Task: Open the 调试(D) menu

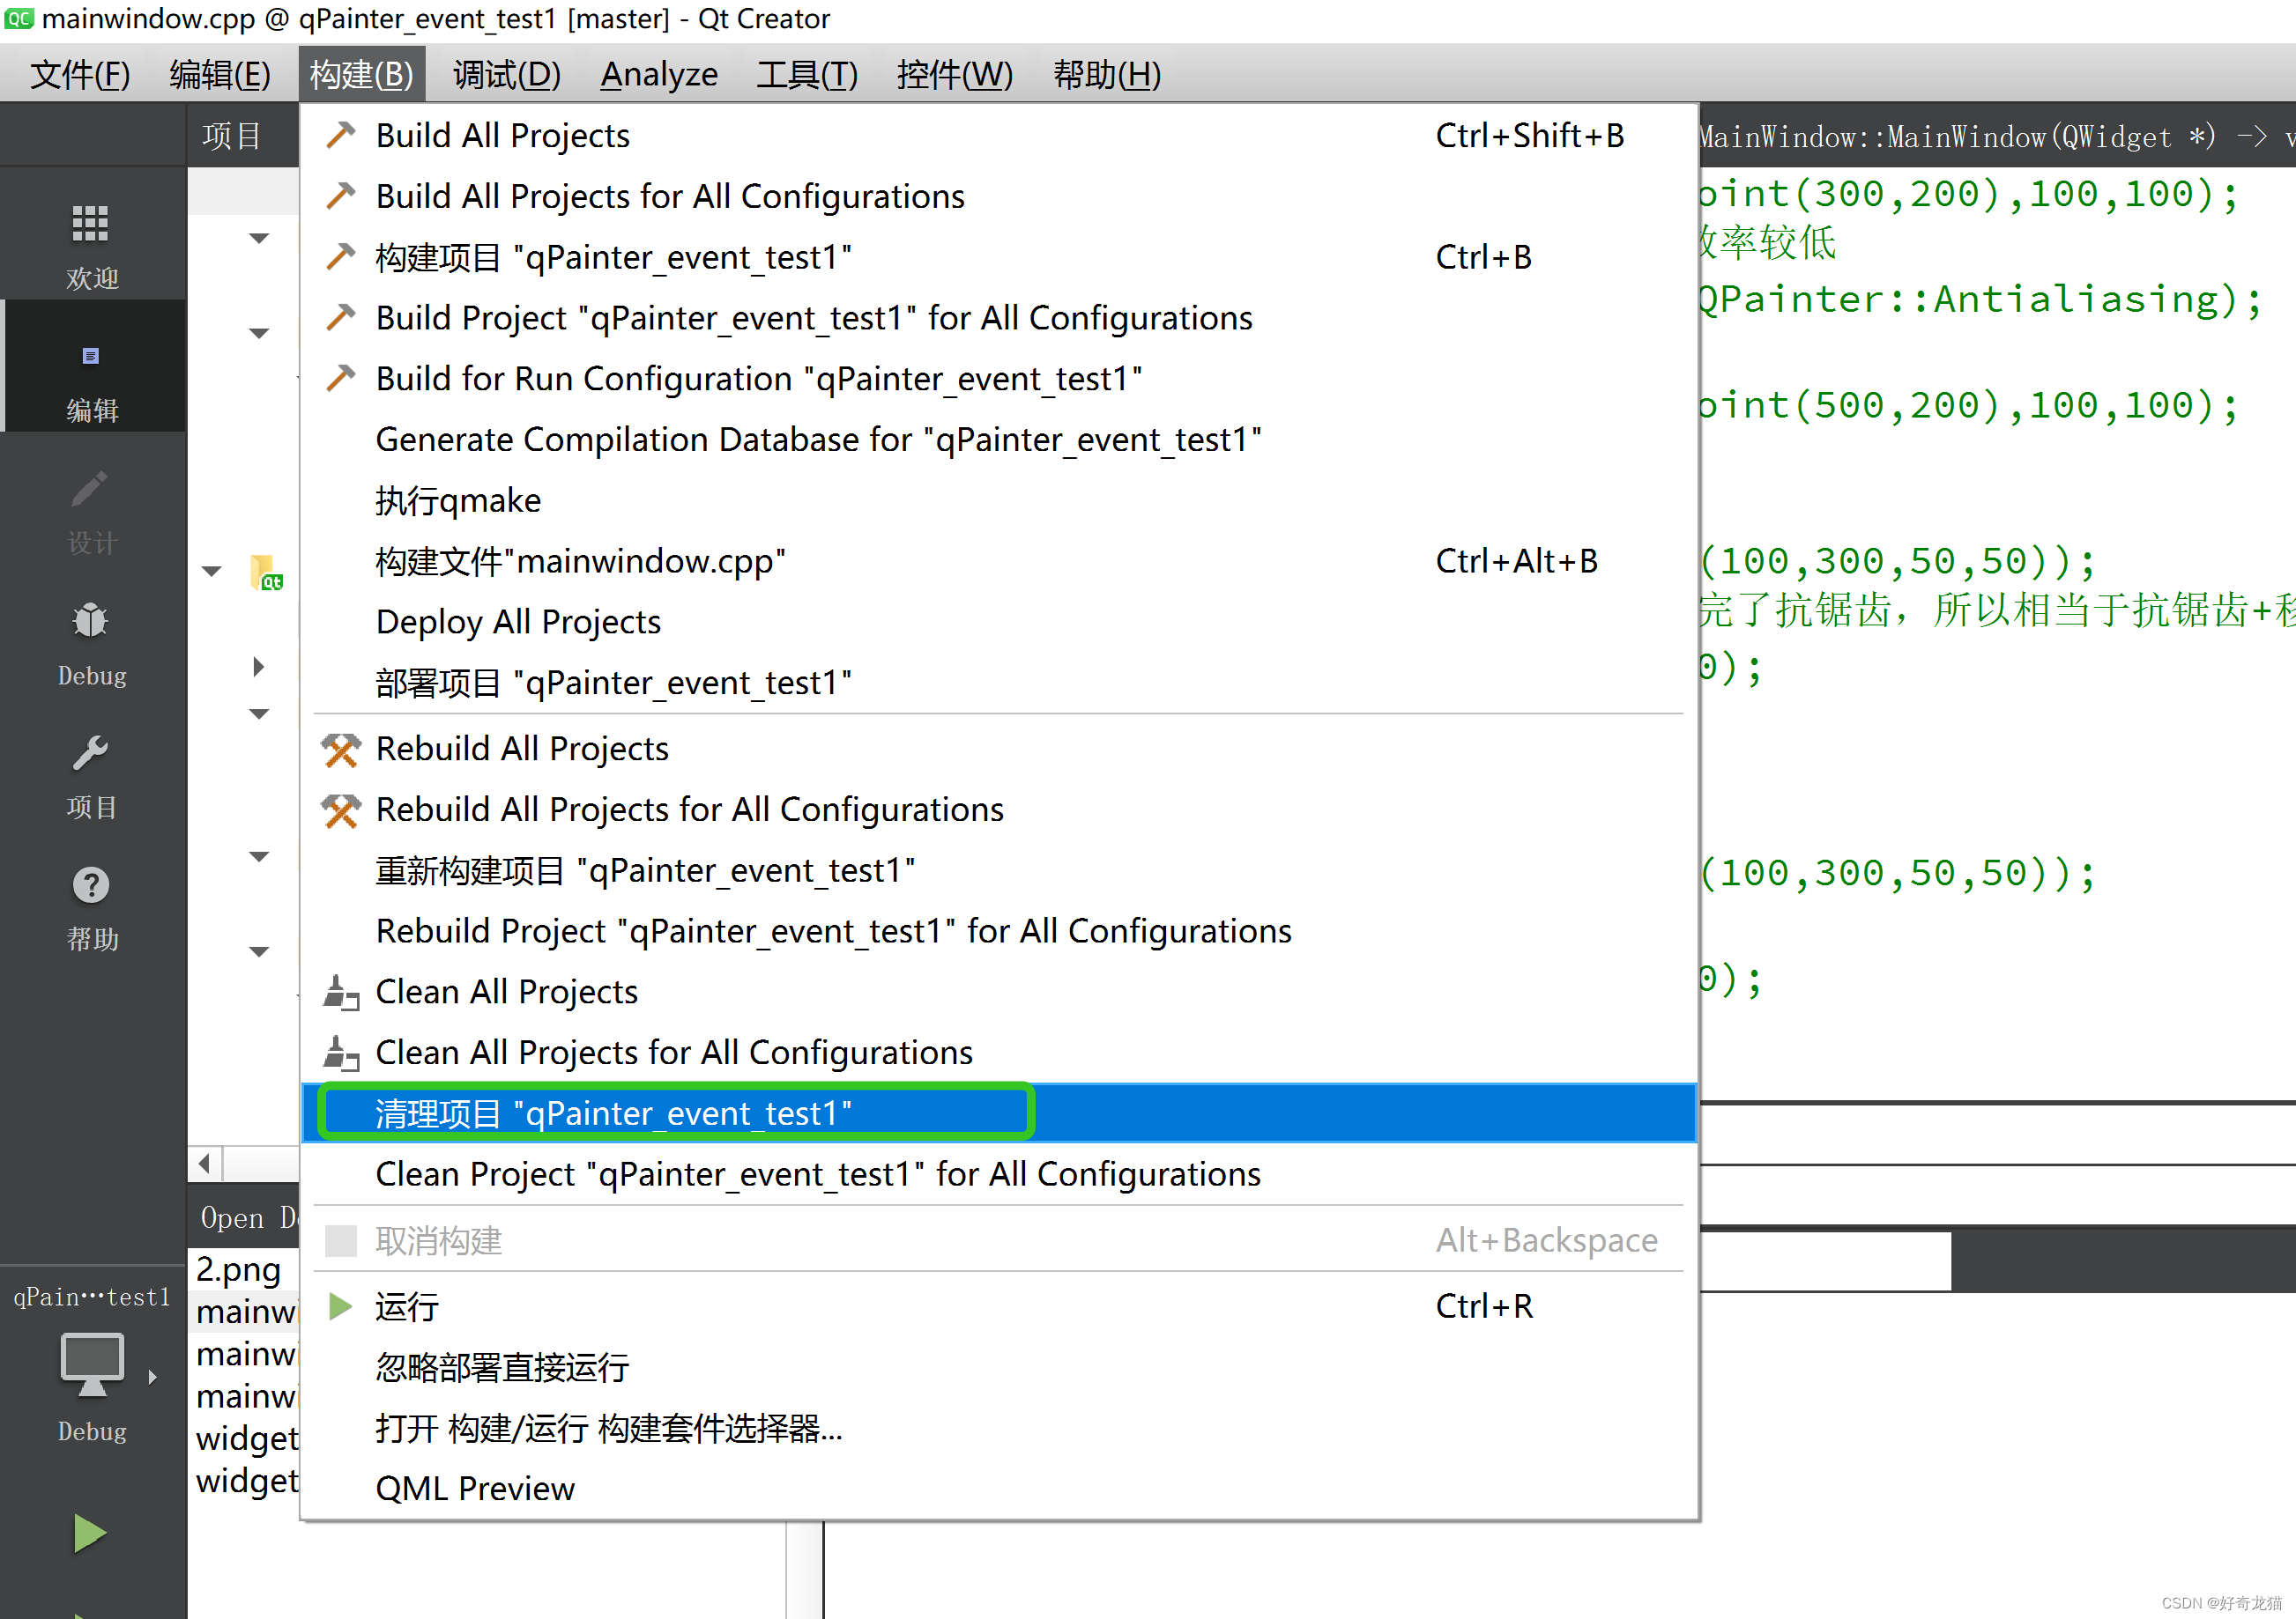Action: 506,75
